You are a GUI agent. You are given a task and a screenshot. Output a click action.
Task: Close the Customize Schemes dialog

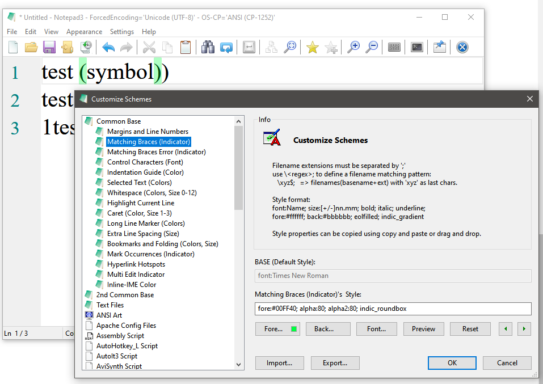pyautogui.click(x=529, y=99)
